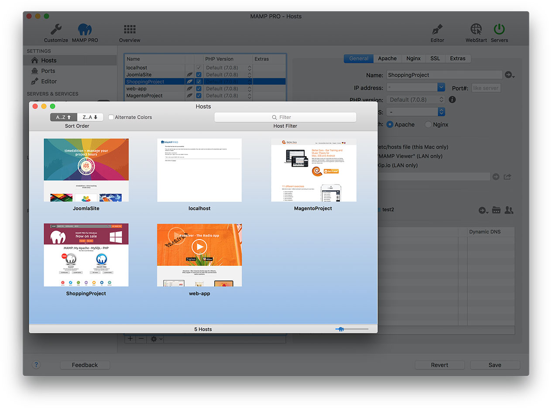Toggle the Alternate Colors checkbox
Viewport: 552px width, 408px height.
(111, 117)
